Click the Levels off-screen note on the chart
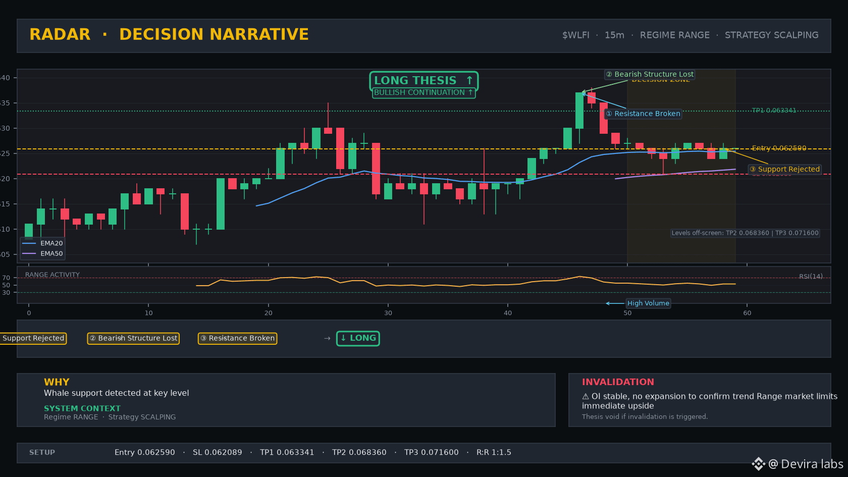The width and height of the screenshot is (848, 477). pyautogui.click(x=745, y=233)
